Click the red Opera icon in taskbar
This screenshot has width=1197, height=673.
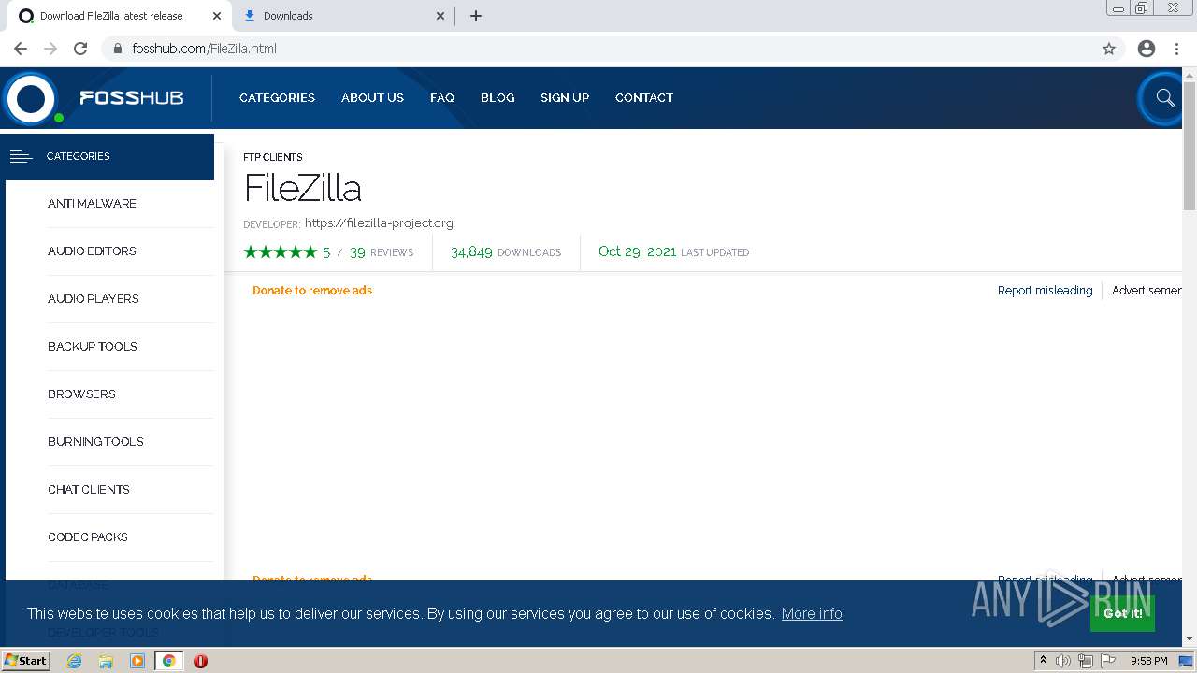tap(200, 661)
